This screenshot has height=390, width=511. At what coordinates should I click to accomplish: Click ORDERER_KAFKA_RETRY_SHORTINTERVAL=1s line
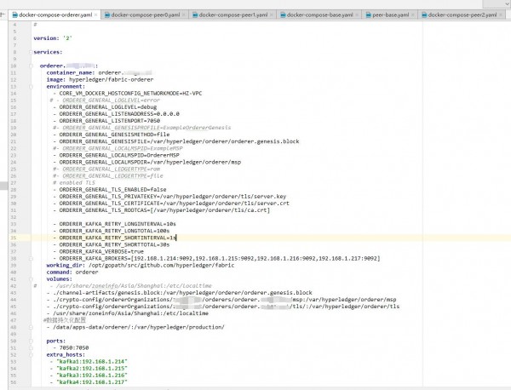[115, 238]
